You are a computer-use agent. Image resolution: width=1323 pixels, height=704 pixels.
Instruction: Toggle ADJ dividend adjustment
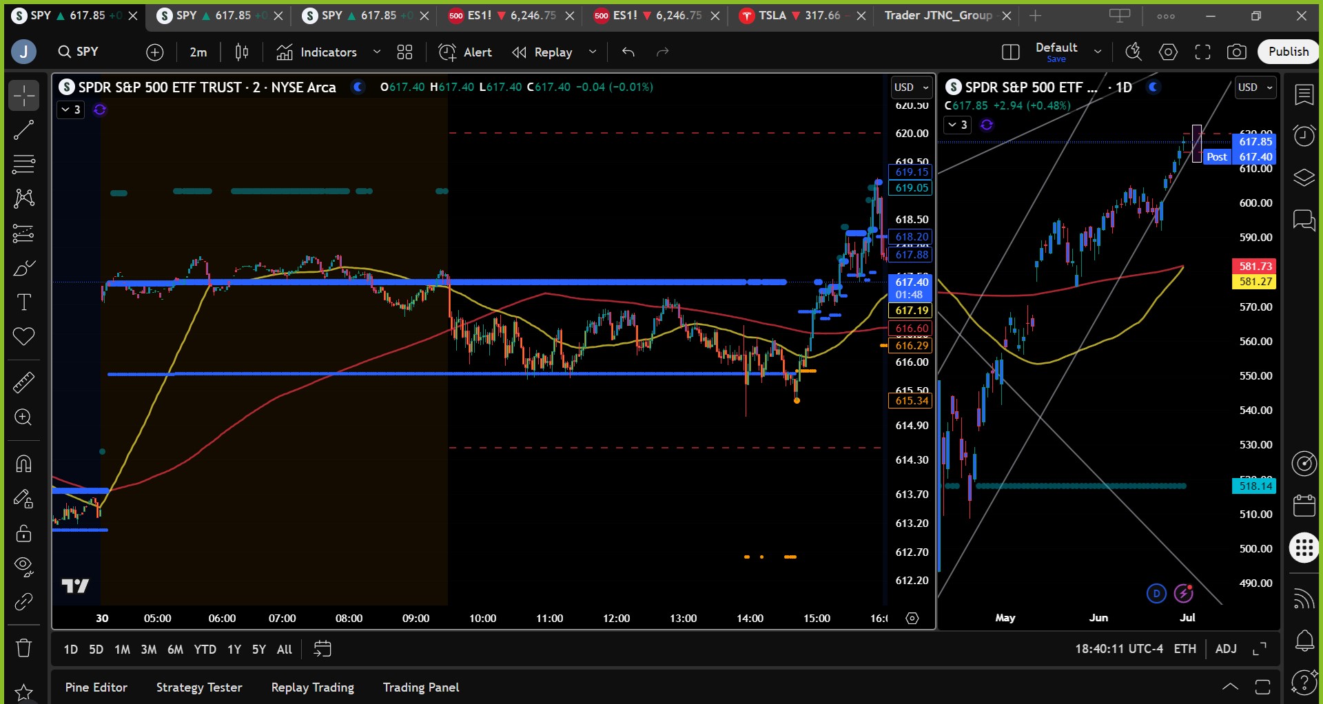[x=1226, y=649]
